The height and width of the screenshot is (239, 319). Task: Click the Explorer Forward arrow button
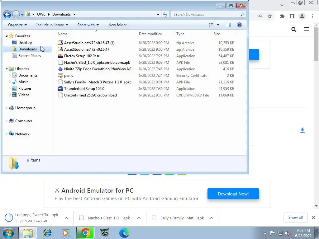point(16,14)
